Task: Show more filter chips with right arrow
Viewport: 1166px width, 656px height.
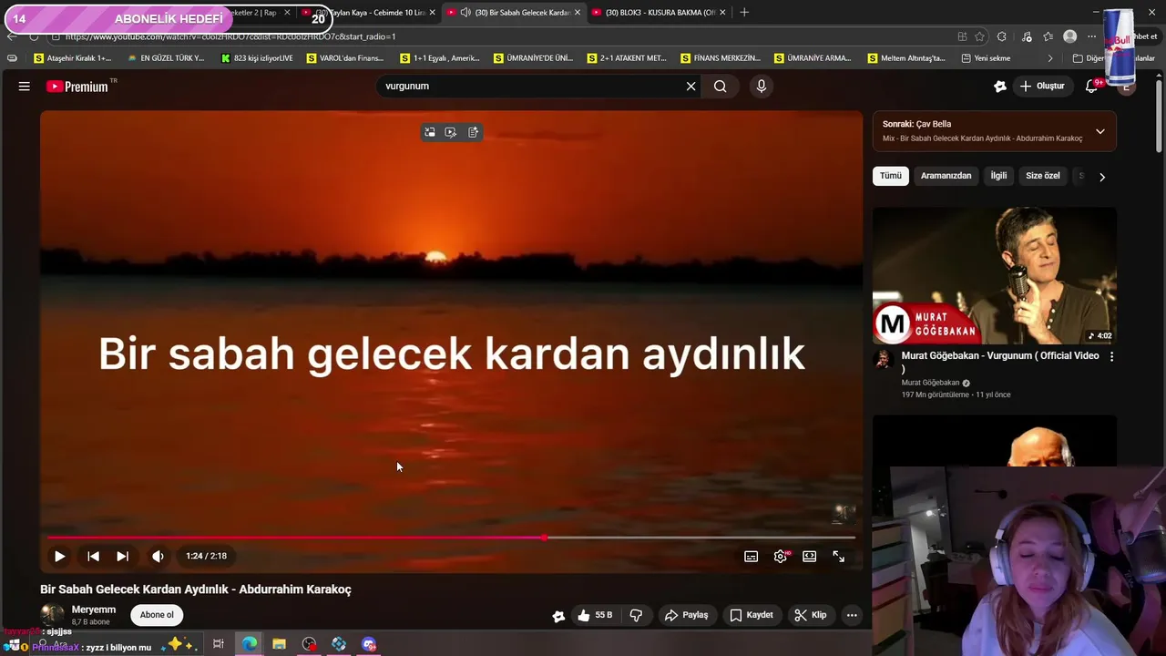Action: click(x=1101, y=177)
